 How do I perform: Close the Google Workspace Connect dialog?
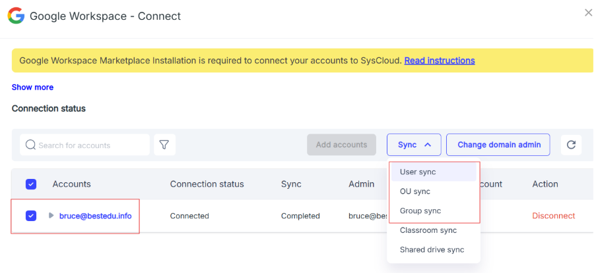click(588, 12)
